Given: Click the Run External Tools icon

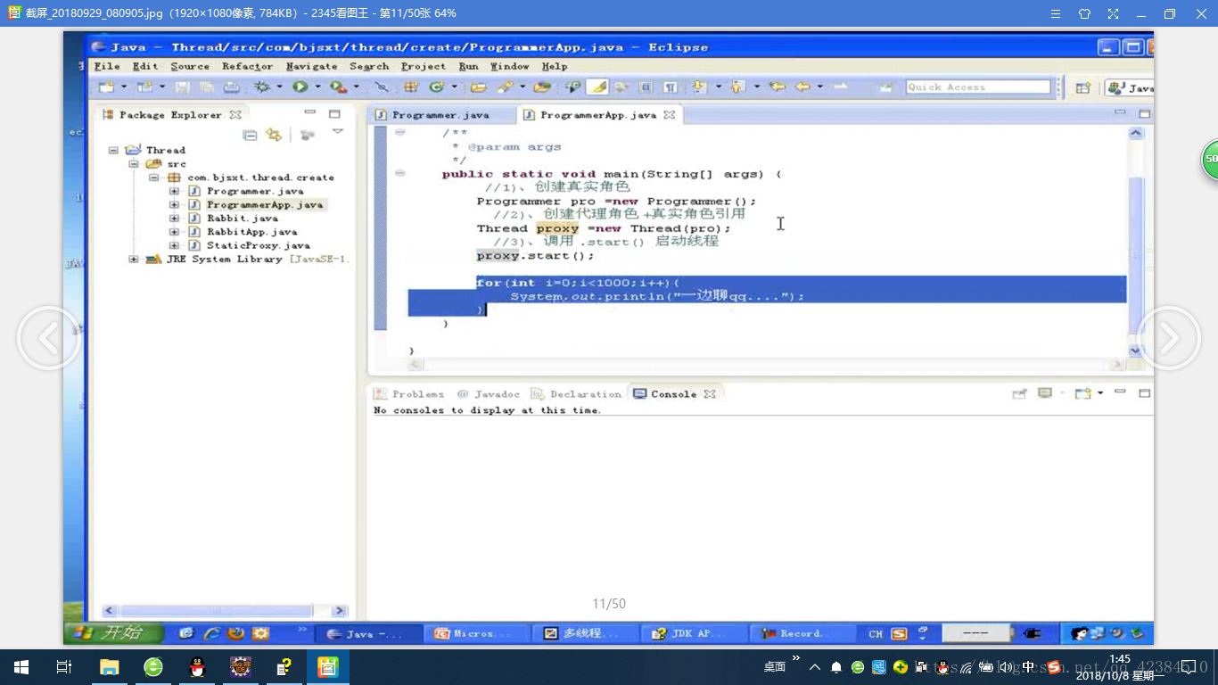Looking at the screenshot, I should 338,87.
